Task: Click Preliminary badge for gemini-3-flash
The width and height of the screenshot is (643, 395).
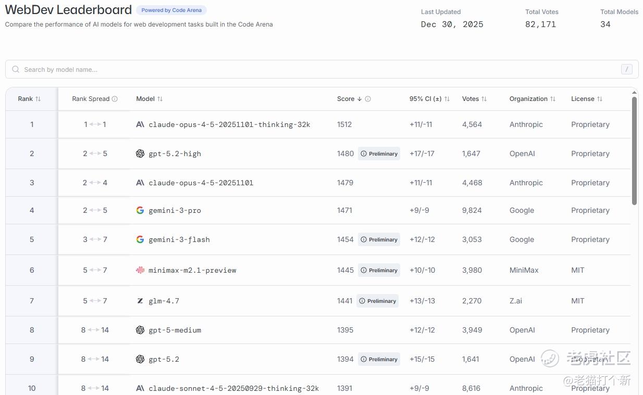Action: (x=379, y=239)
